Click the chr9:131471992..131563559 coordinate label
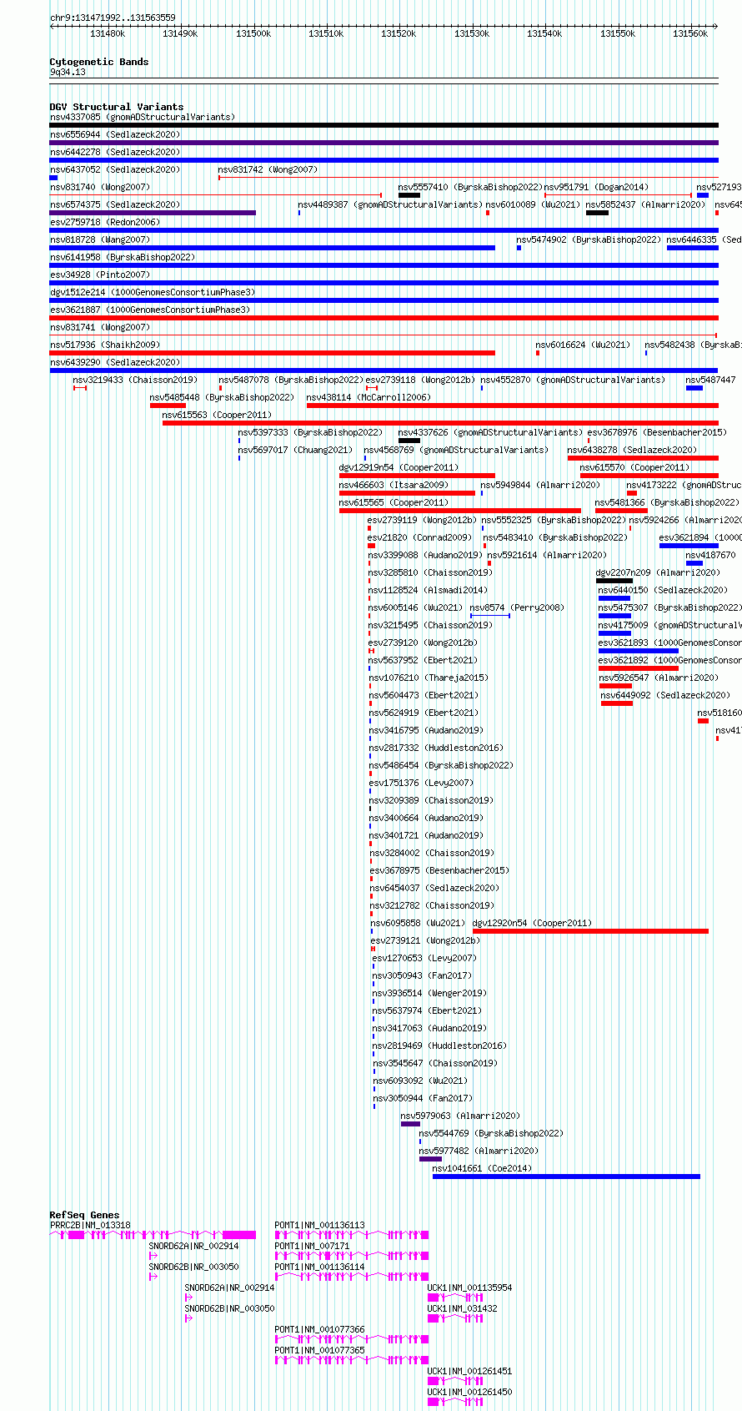Screen dimensions: 742x1411 coord(113,18)
